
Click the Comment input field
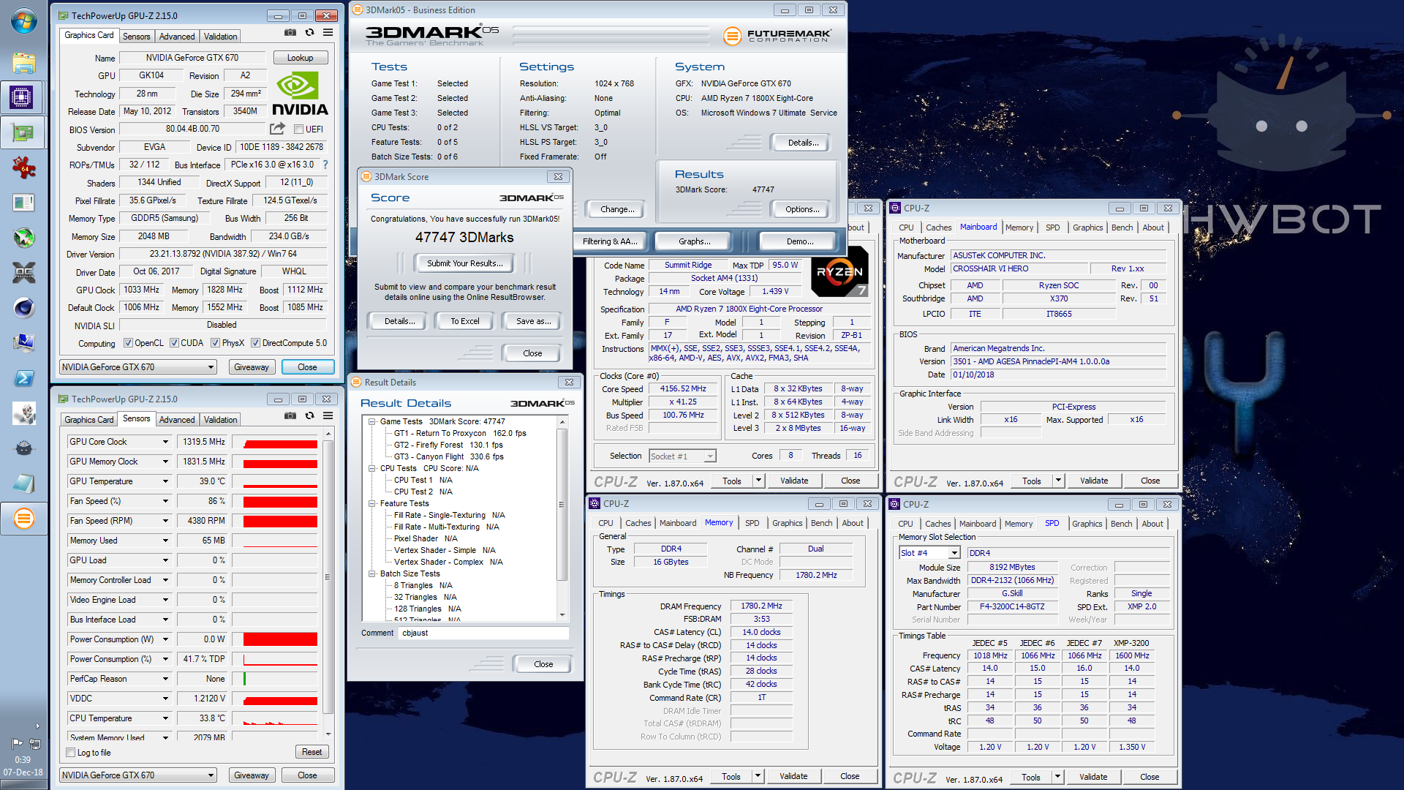[x=484, y=633]
